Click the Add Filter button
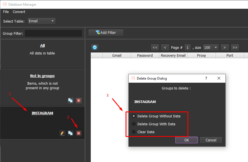The height and width of the screenshot is (162, 248). pyautogui.click(x=106, y=32)
